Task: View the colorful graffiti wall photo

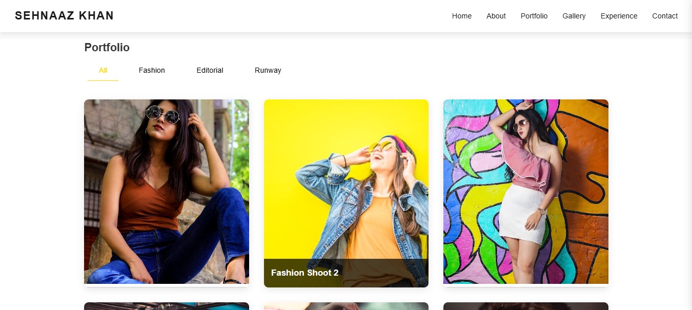Action: (525, 191)
